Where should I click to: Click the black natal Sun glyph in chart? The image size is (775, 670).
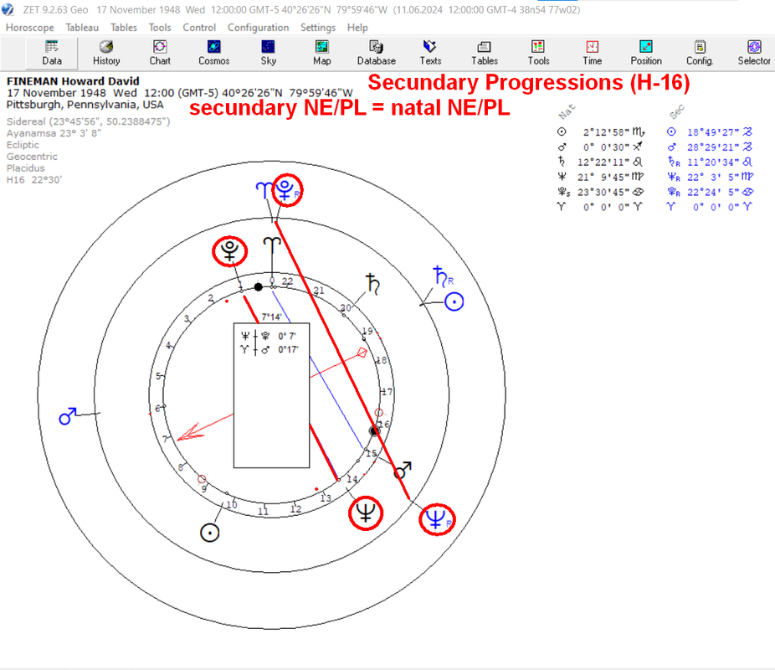point(209,533)
